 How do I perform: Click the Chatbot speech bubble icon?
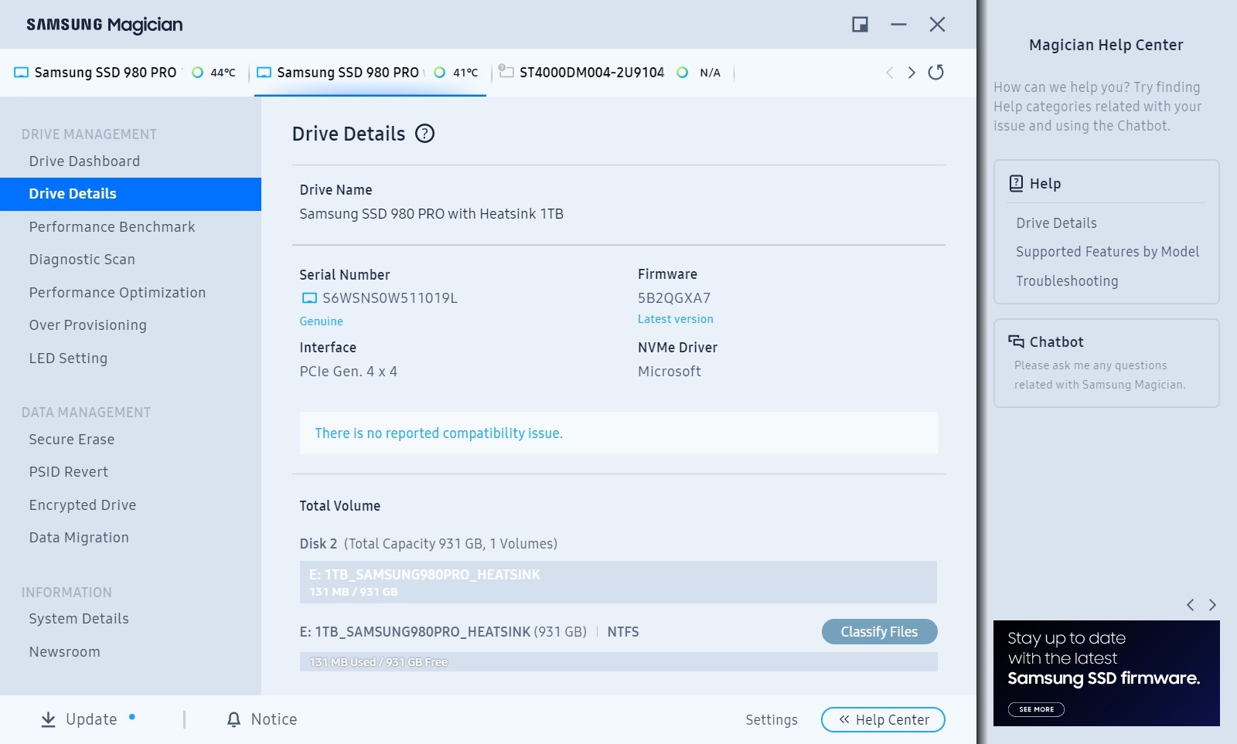1016,341
